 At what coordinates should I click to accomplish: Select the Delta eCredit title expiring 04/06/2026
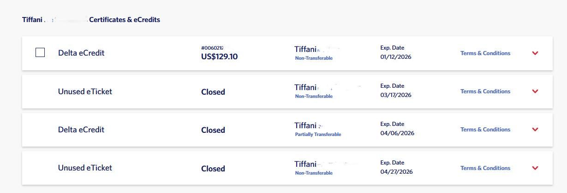coord(81,130)
